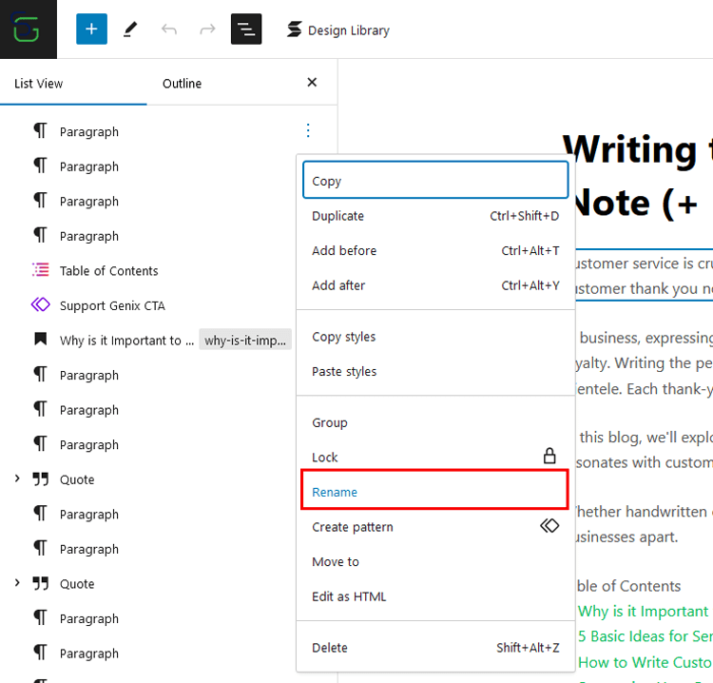The width and height of the screenshot is (713, 683).
Task: Click the 'customer service is' paragraph text
Action: coord(644,275)
